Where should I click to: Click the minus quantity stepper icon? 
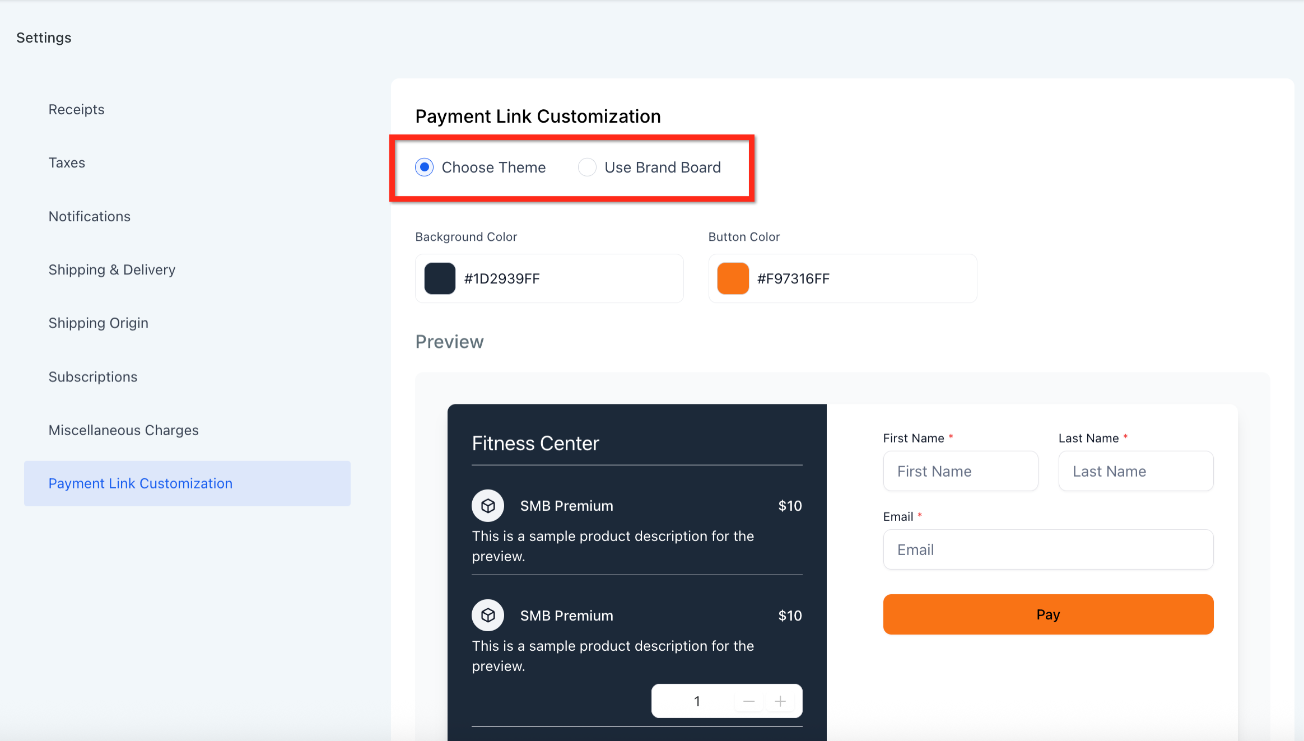click(x=748, y=701)
